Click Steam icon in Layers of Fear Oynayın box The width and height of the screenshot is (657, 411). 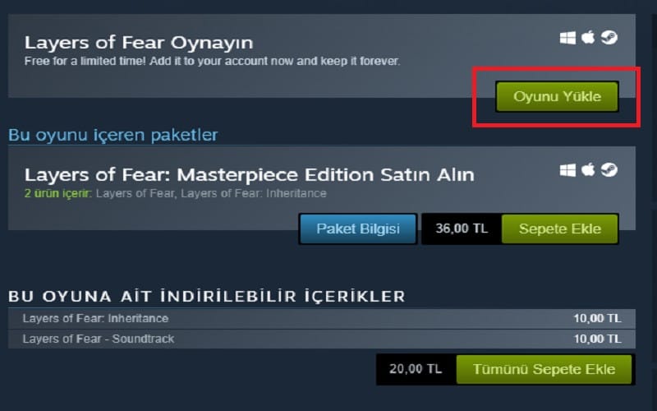[609, 37]
